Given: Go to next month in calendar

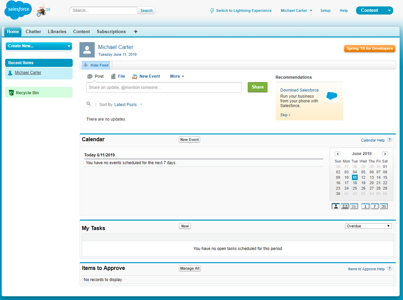Looking at the screenshot, I should tap(385, 154).
